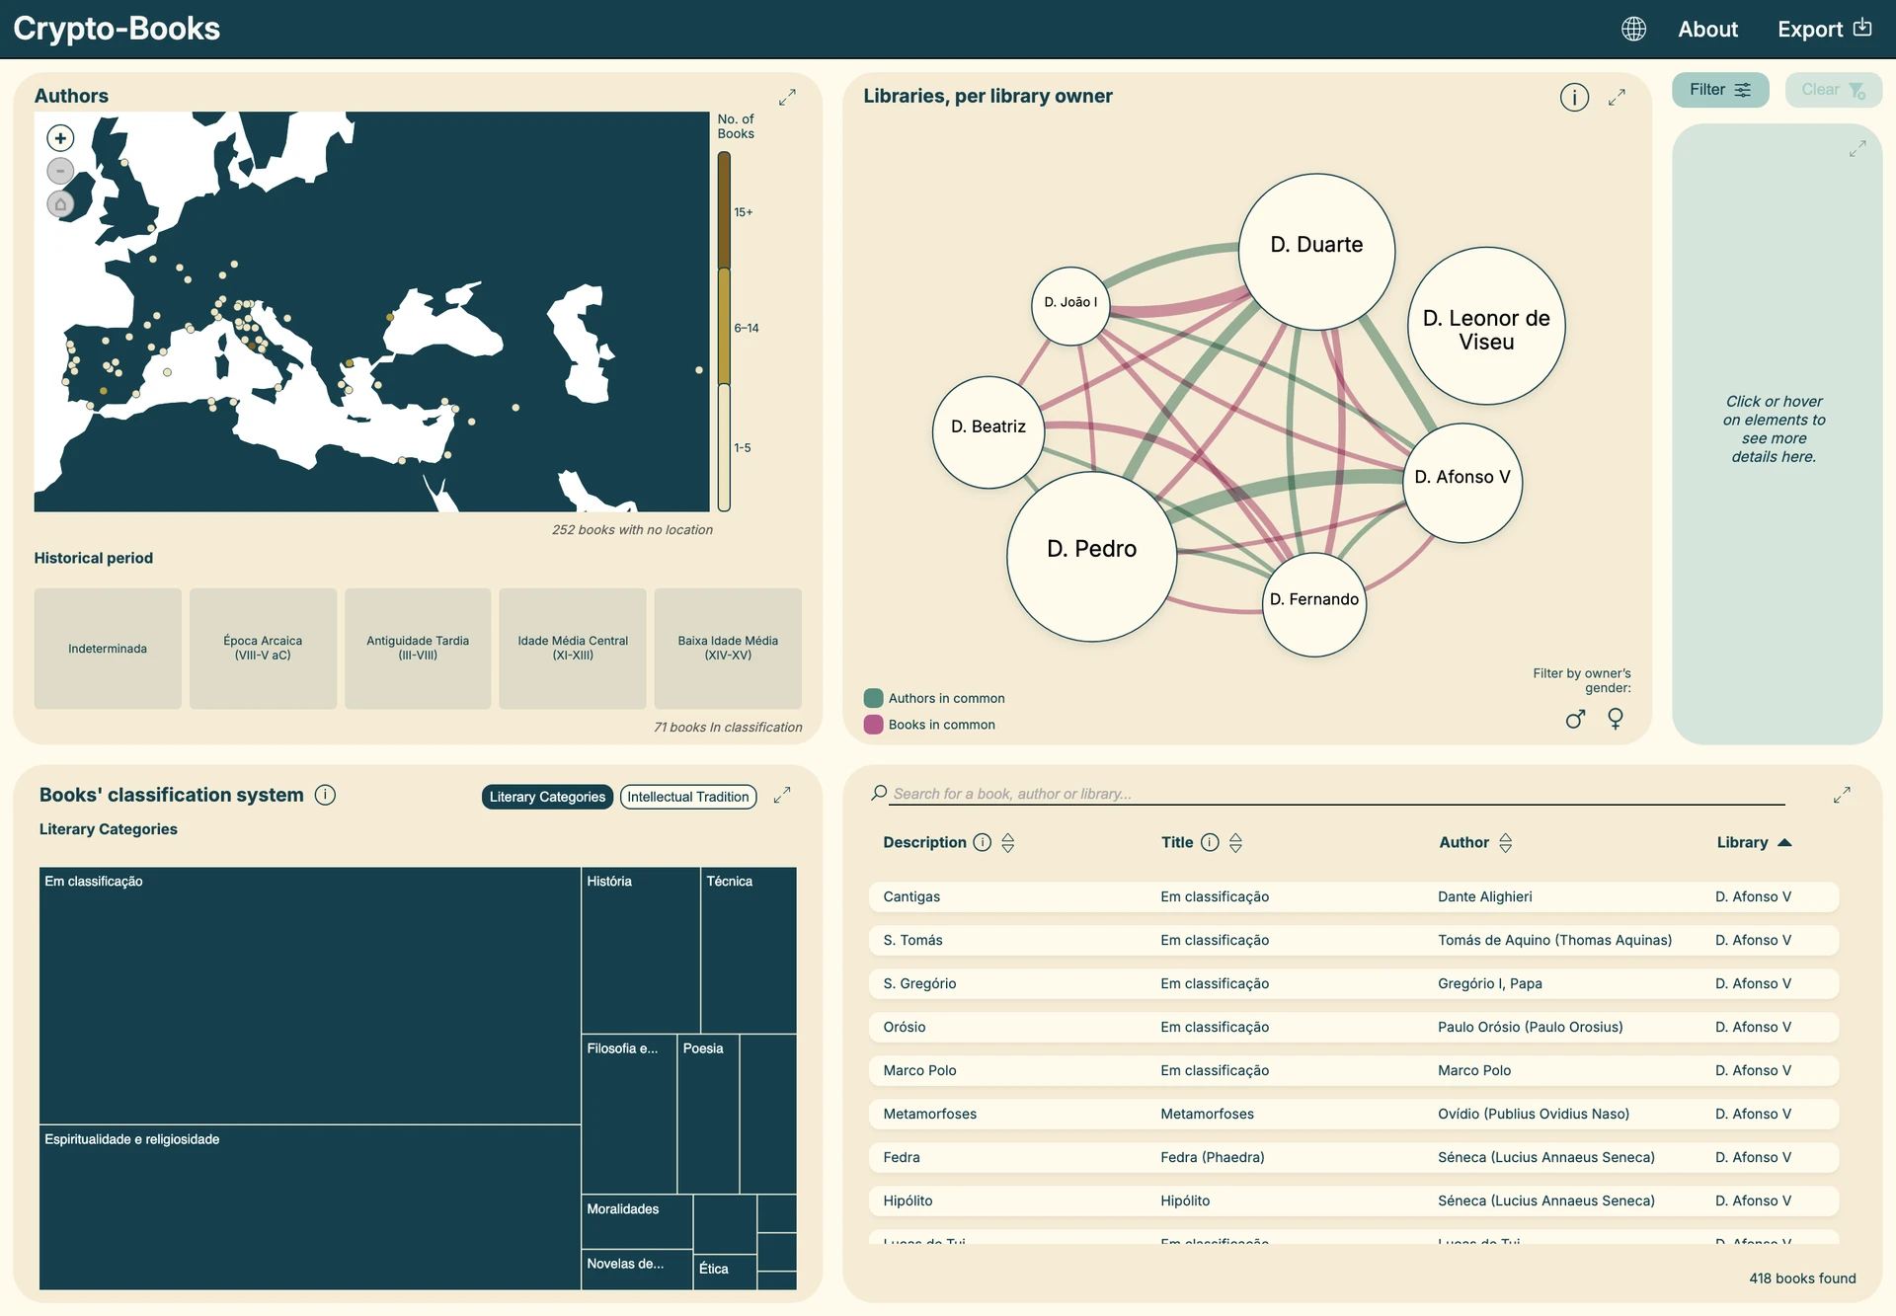Open the classification system info icon
Screen dimensions: 1896x1316
[x=325, y=795]
